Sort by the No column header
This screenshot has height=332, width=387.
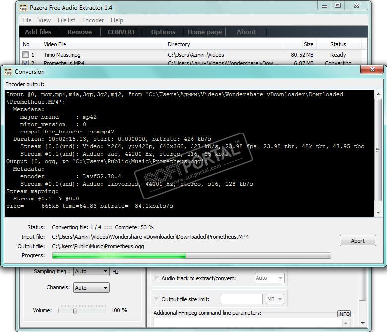pos(30,44)
